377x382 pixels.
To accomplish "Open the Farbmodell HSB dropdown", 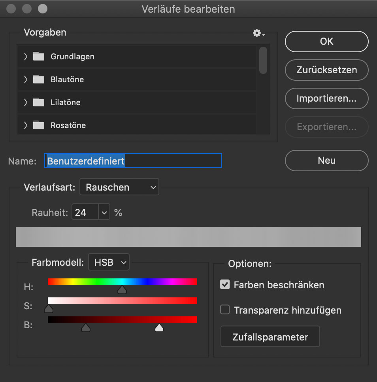I will coord(109,262).
